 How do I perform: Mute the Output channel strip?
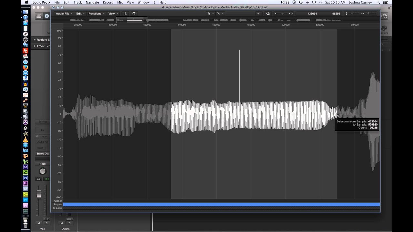pyautogui.click(x=62, y=223)
